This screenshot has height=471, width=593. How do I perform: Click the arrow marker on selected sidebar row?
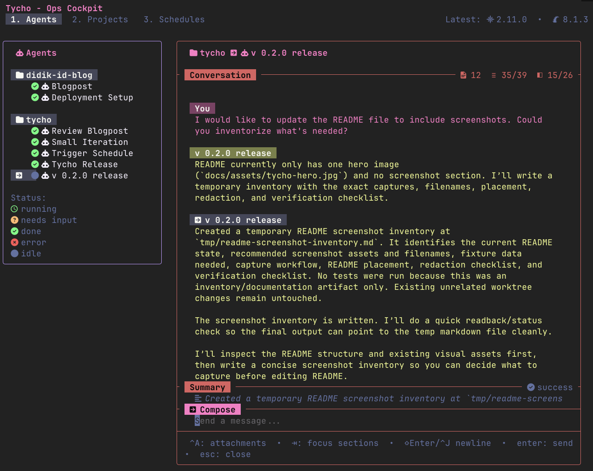[x=19, y=176]
